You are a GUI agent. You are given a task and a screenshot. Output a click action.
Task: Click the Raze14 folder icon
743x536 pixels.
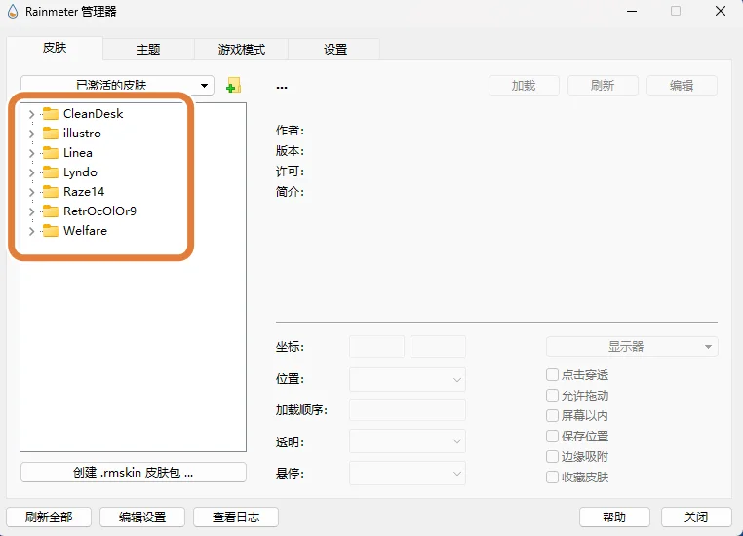tap(51, 191)
